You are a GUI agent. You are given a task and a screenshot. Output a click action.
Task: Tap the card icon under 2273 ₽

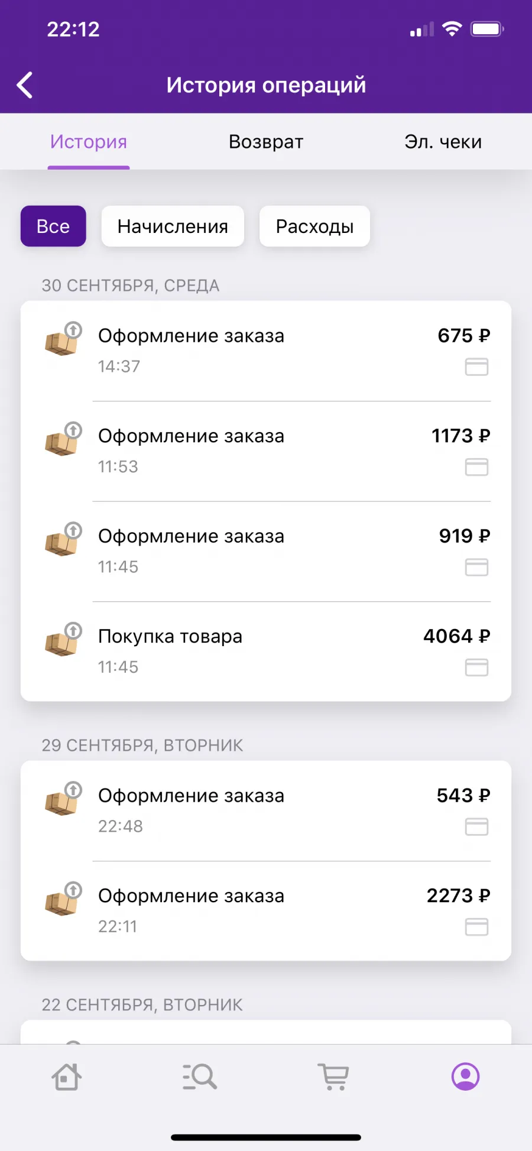click(x=476, y=927)
